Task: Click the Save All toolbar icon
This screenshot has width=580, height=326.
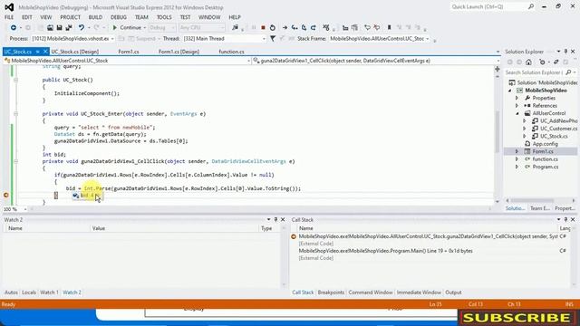Action: point(69,28)
